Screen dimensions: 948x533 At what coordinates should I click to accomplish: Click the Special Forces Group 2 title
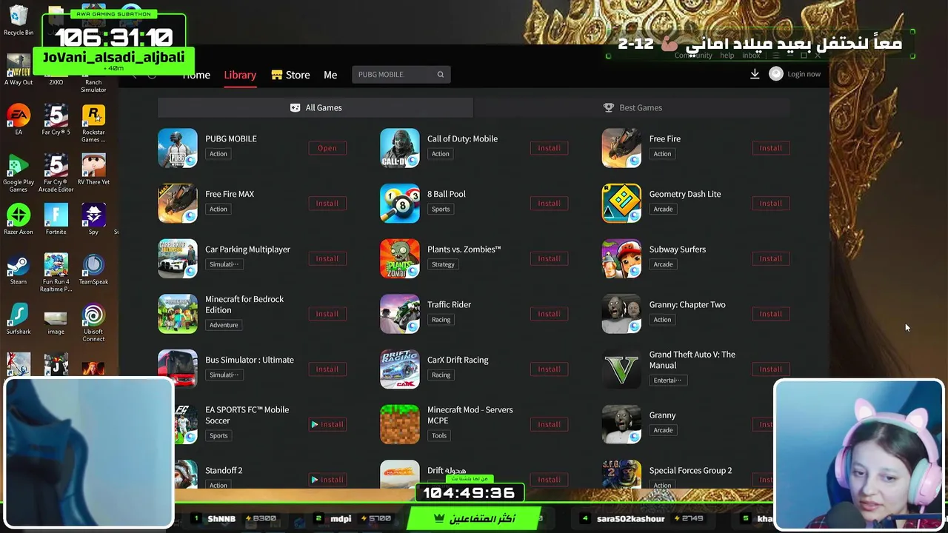pos(690,470)
